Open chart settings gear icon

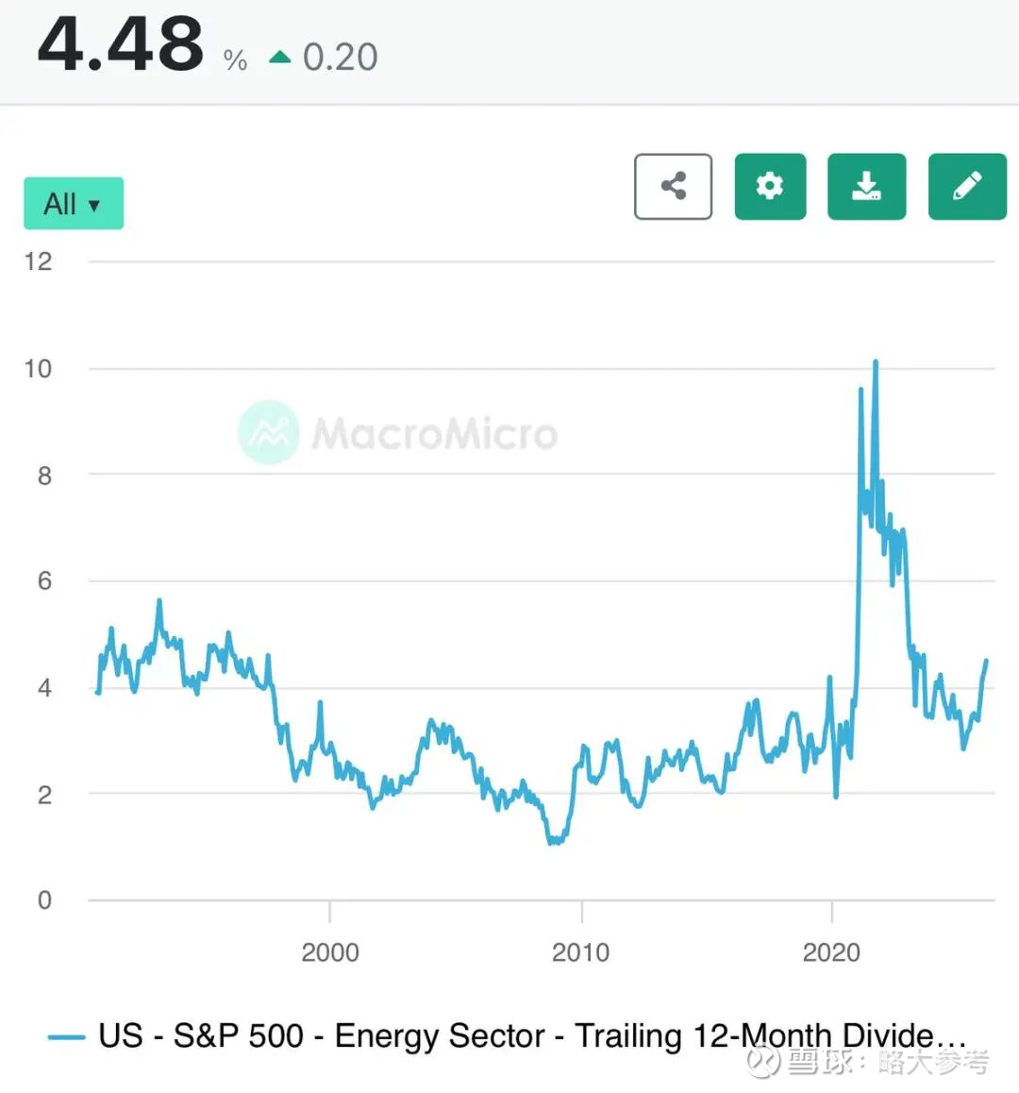(770, 186)
